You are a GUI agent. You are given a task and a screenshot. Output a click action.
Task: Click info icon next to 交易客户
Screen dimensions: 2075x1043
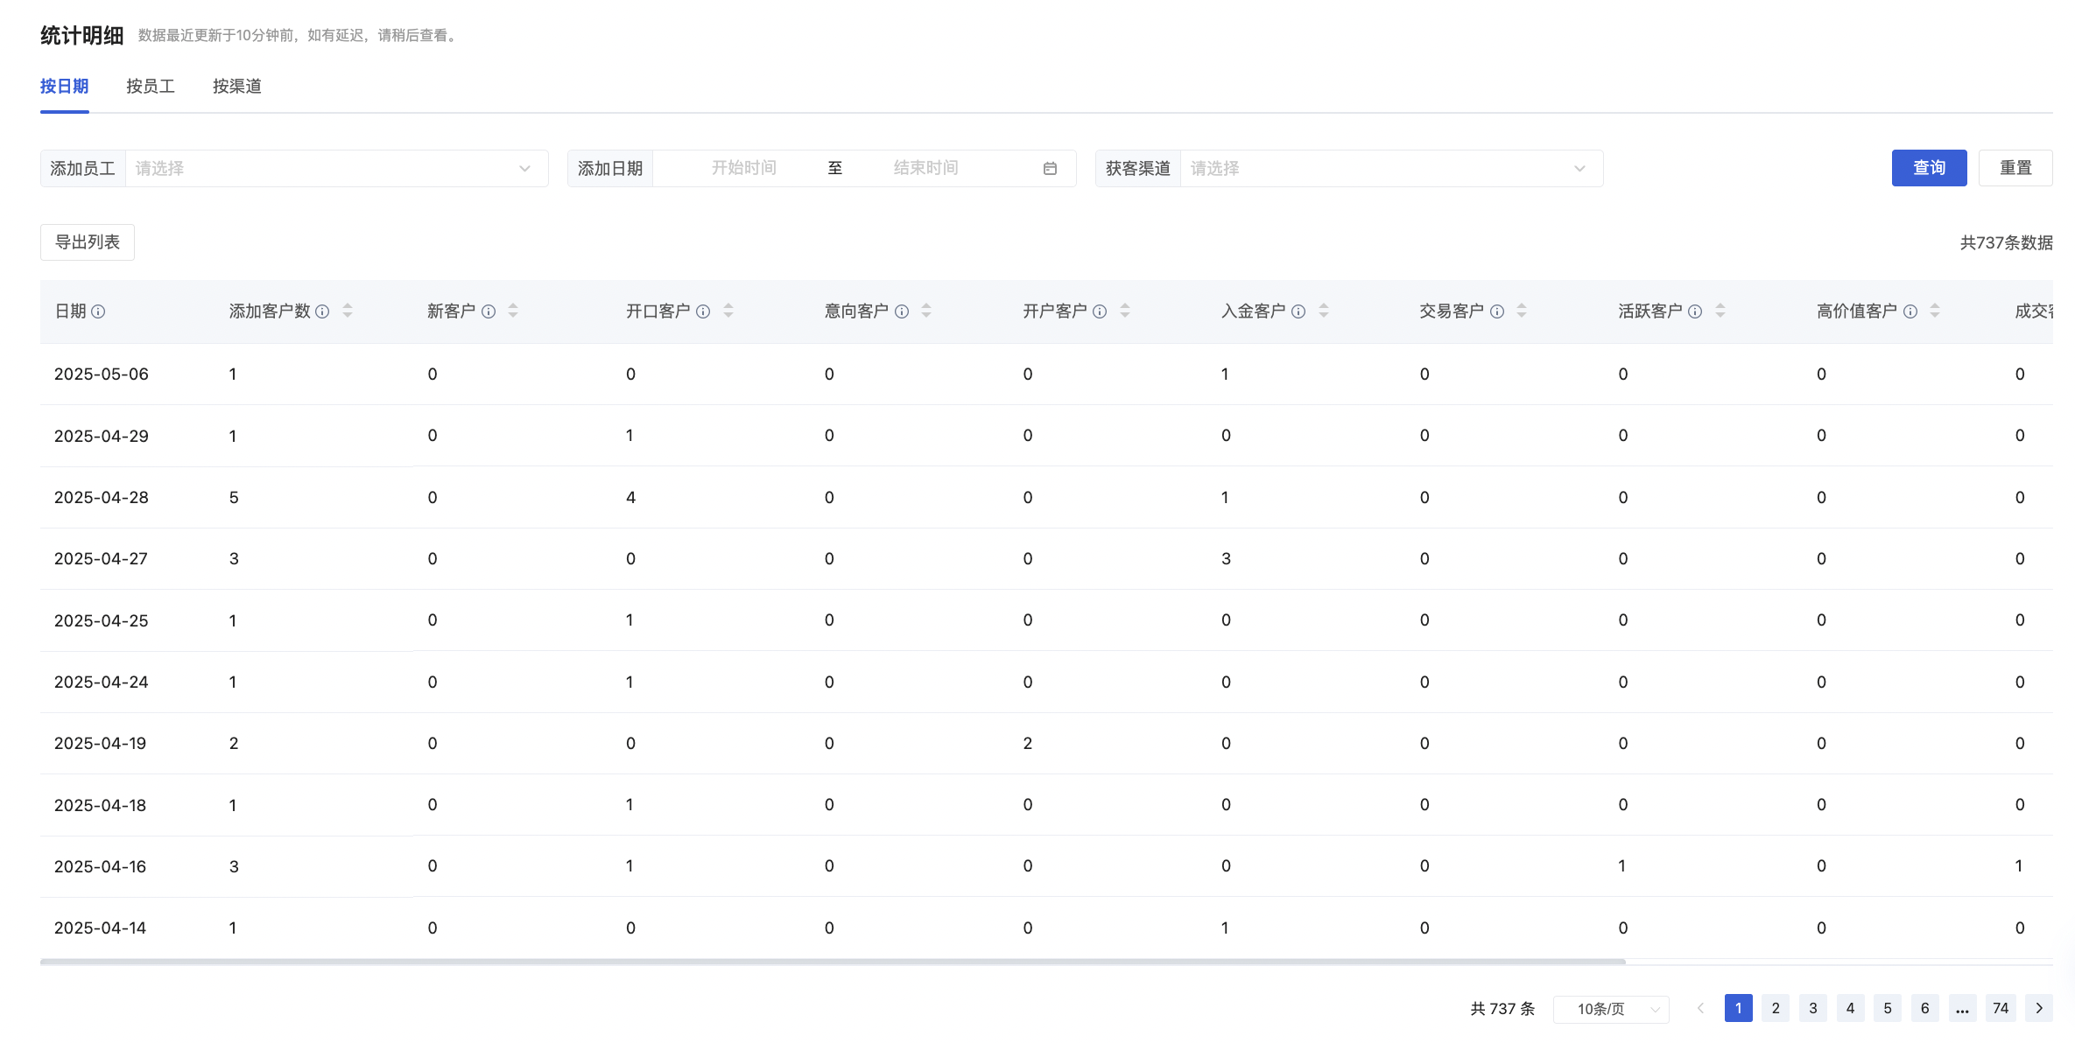coord(1497,311)
